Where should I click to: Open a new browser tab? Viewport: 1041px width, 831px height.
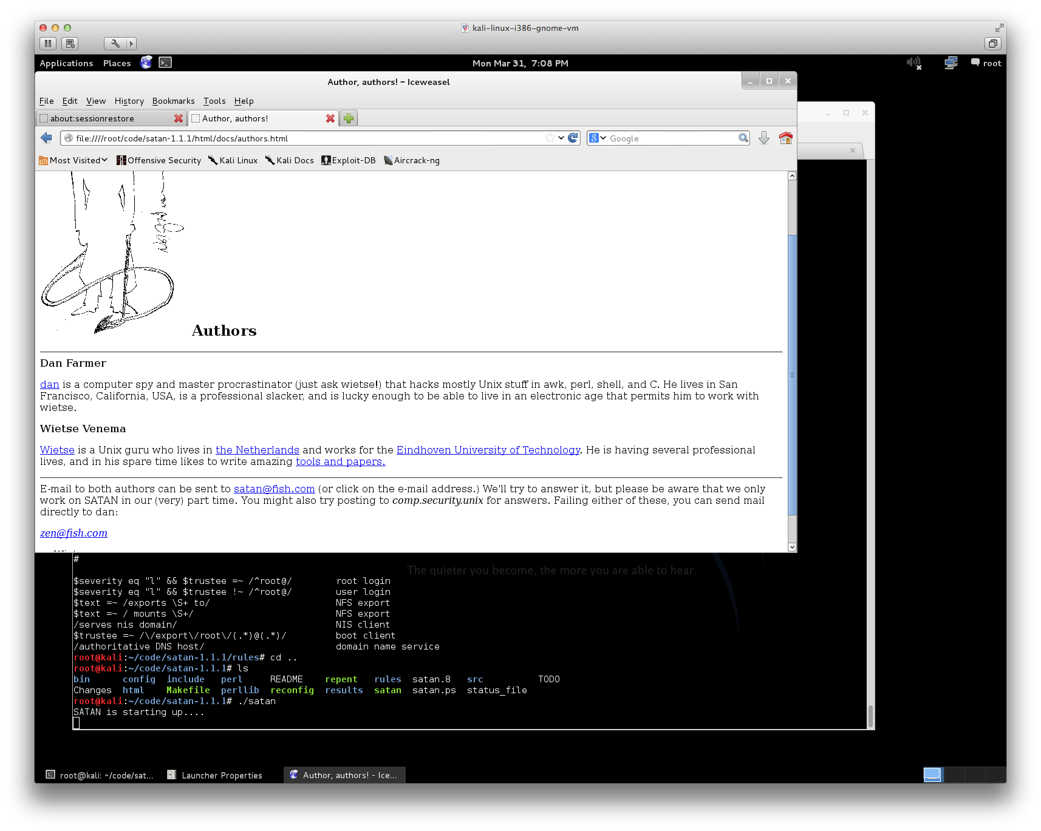tap(349, 118)
